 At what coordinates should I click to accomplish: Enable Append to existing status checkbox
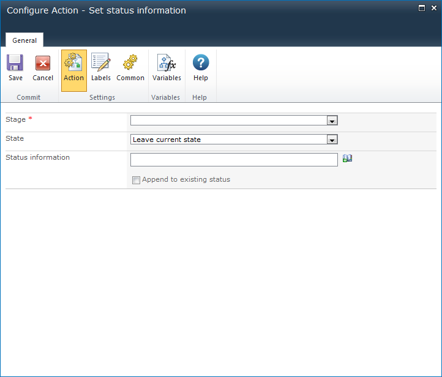137,180
